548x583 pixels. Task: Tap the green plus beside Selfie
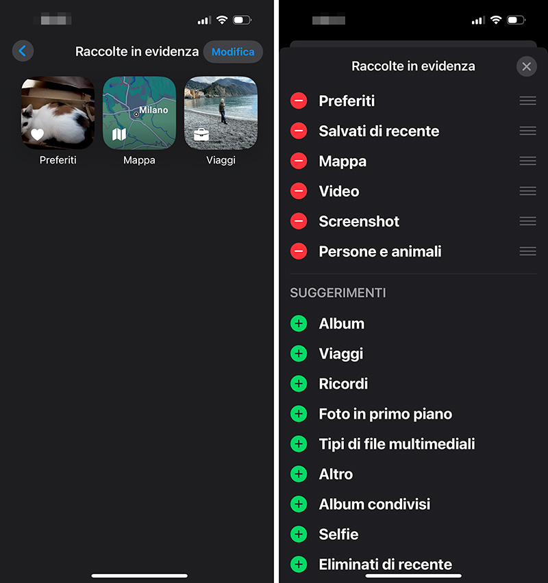pyautogui.click(x=299, y=534)
